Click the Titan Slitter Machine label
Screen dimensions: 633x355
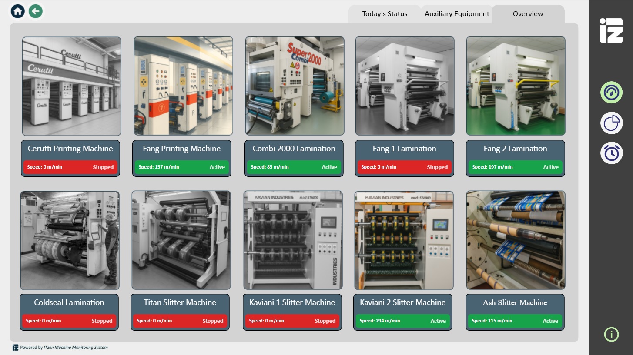point(180,302)
